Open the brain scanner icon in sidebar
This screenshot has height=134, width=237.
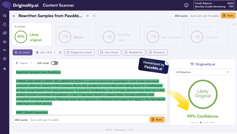click(x=5, y=16)
